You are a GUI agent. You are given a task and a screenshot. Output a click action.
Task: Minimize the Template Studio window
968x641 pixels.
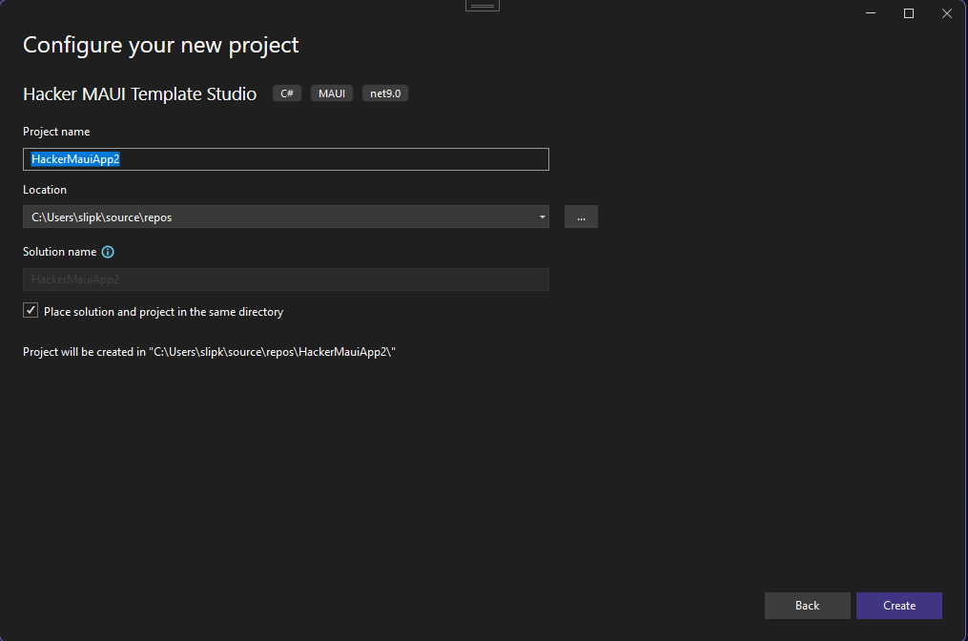[870, 12]
